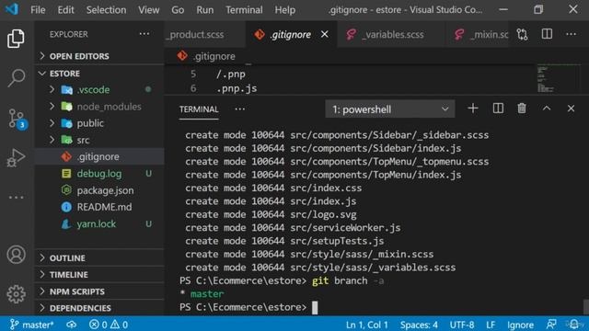The height and width of the screenshot is (331, 589).
Task: Change language mode Ignore
Action: 520,325
